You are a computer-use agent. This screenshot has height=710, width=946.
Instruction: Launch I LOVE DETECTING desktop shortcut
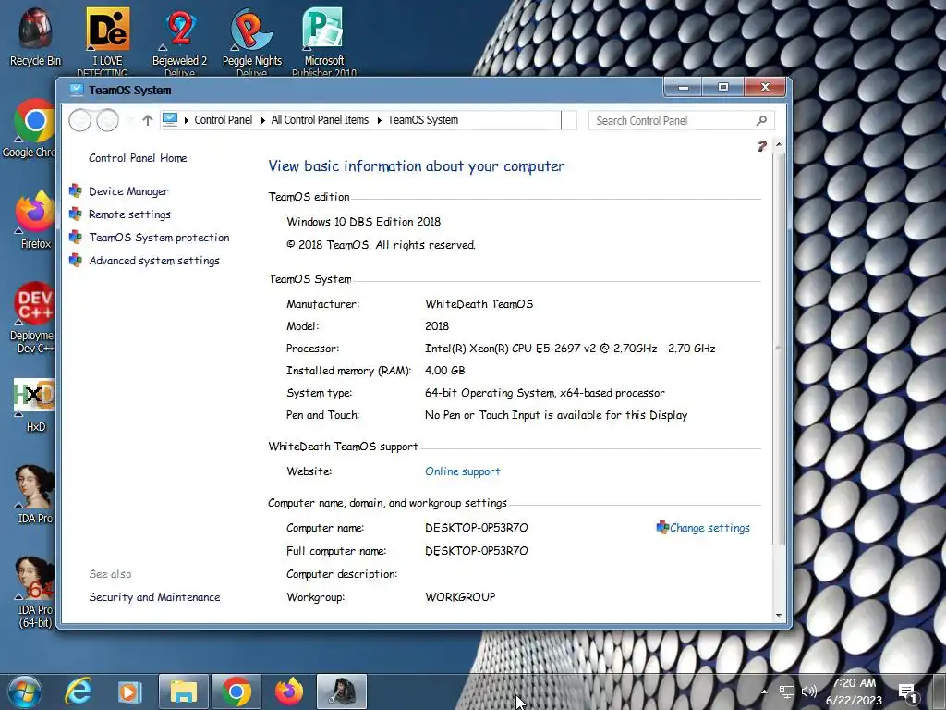[107, 41]
